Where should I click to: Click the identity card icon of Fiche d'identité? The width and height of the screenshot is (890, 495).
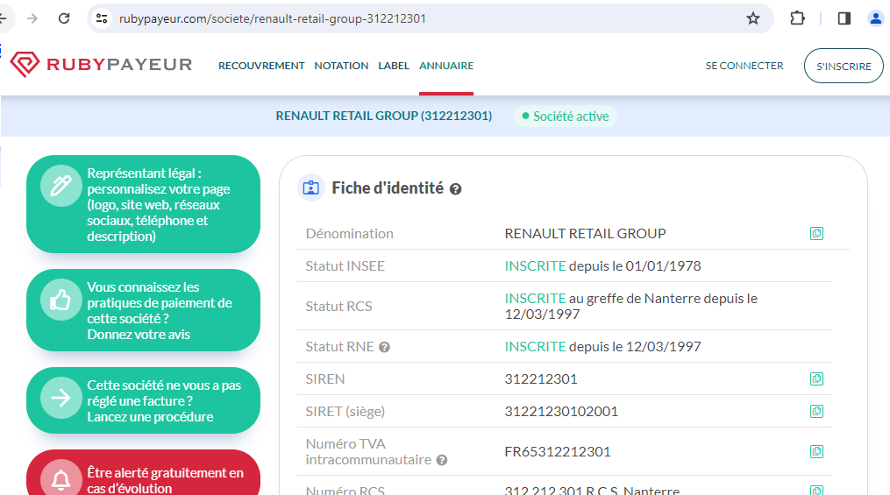pos(311,187)
